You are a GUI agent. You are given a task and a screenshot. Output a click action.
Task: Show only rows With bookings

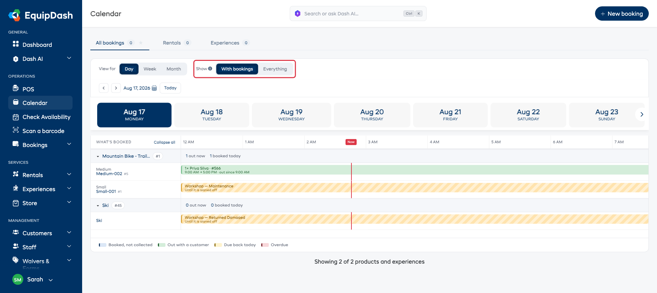click(x=237, y=69)
